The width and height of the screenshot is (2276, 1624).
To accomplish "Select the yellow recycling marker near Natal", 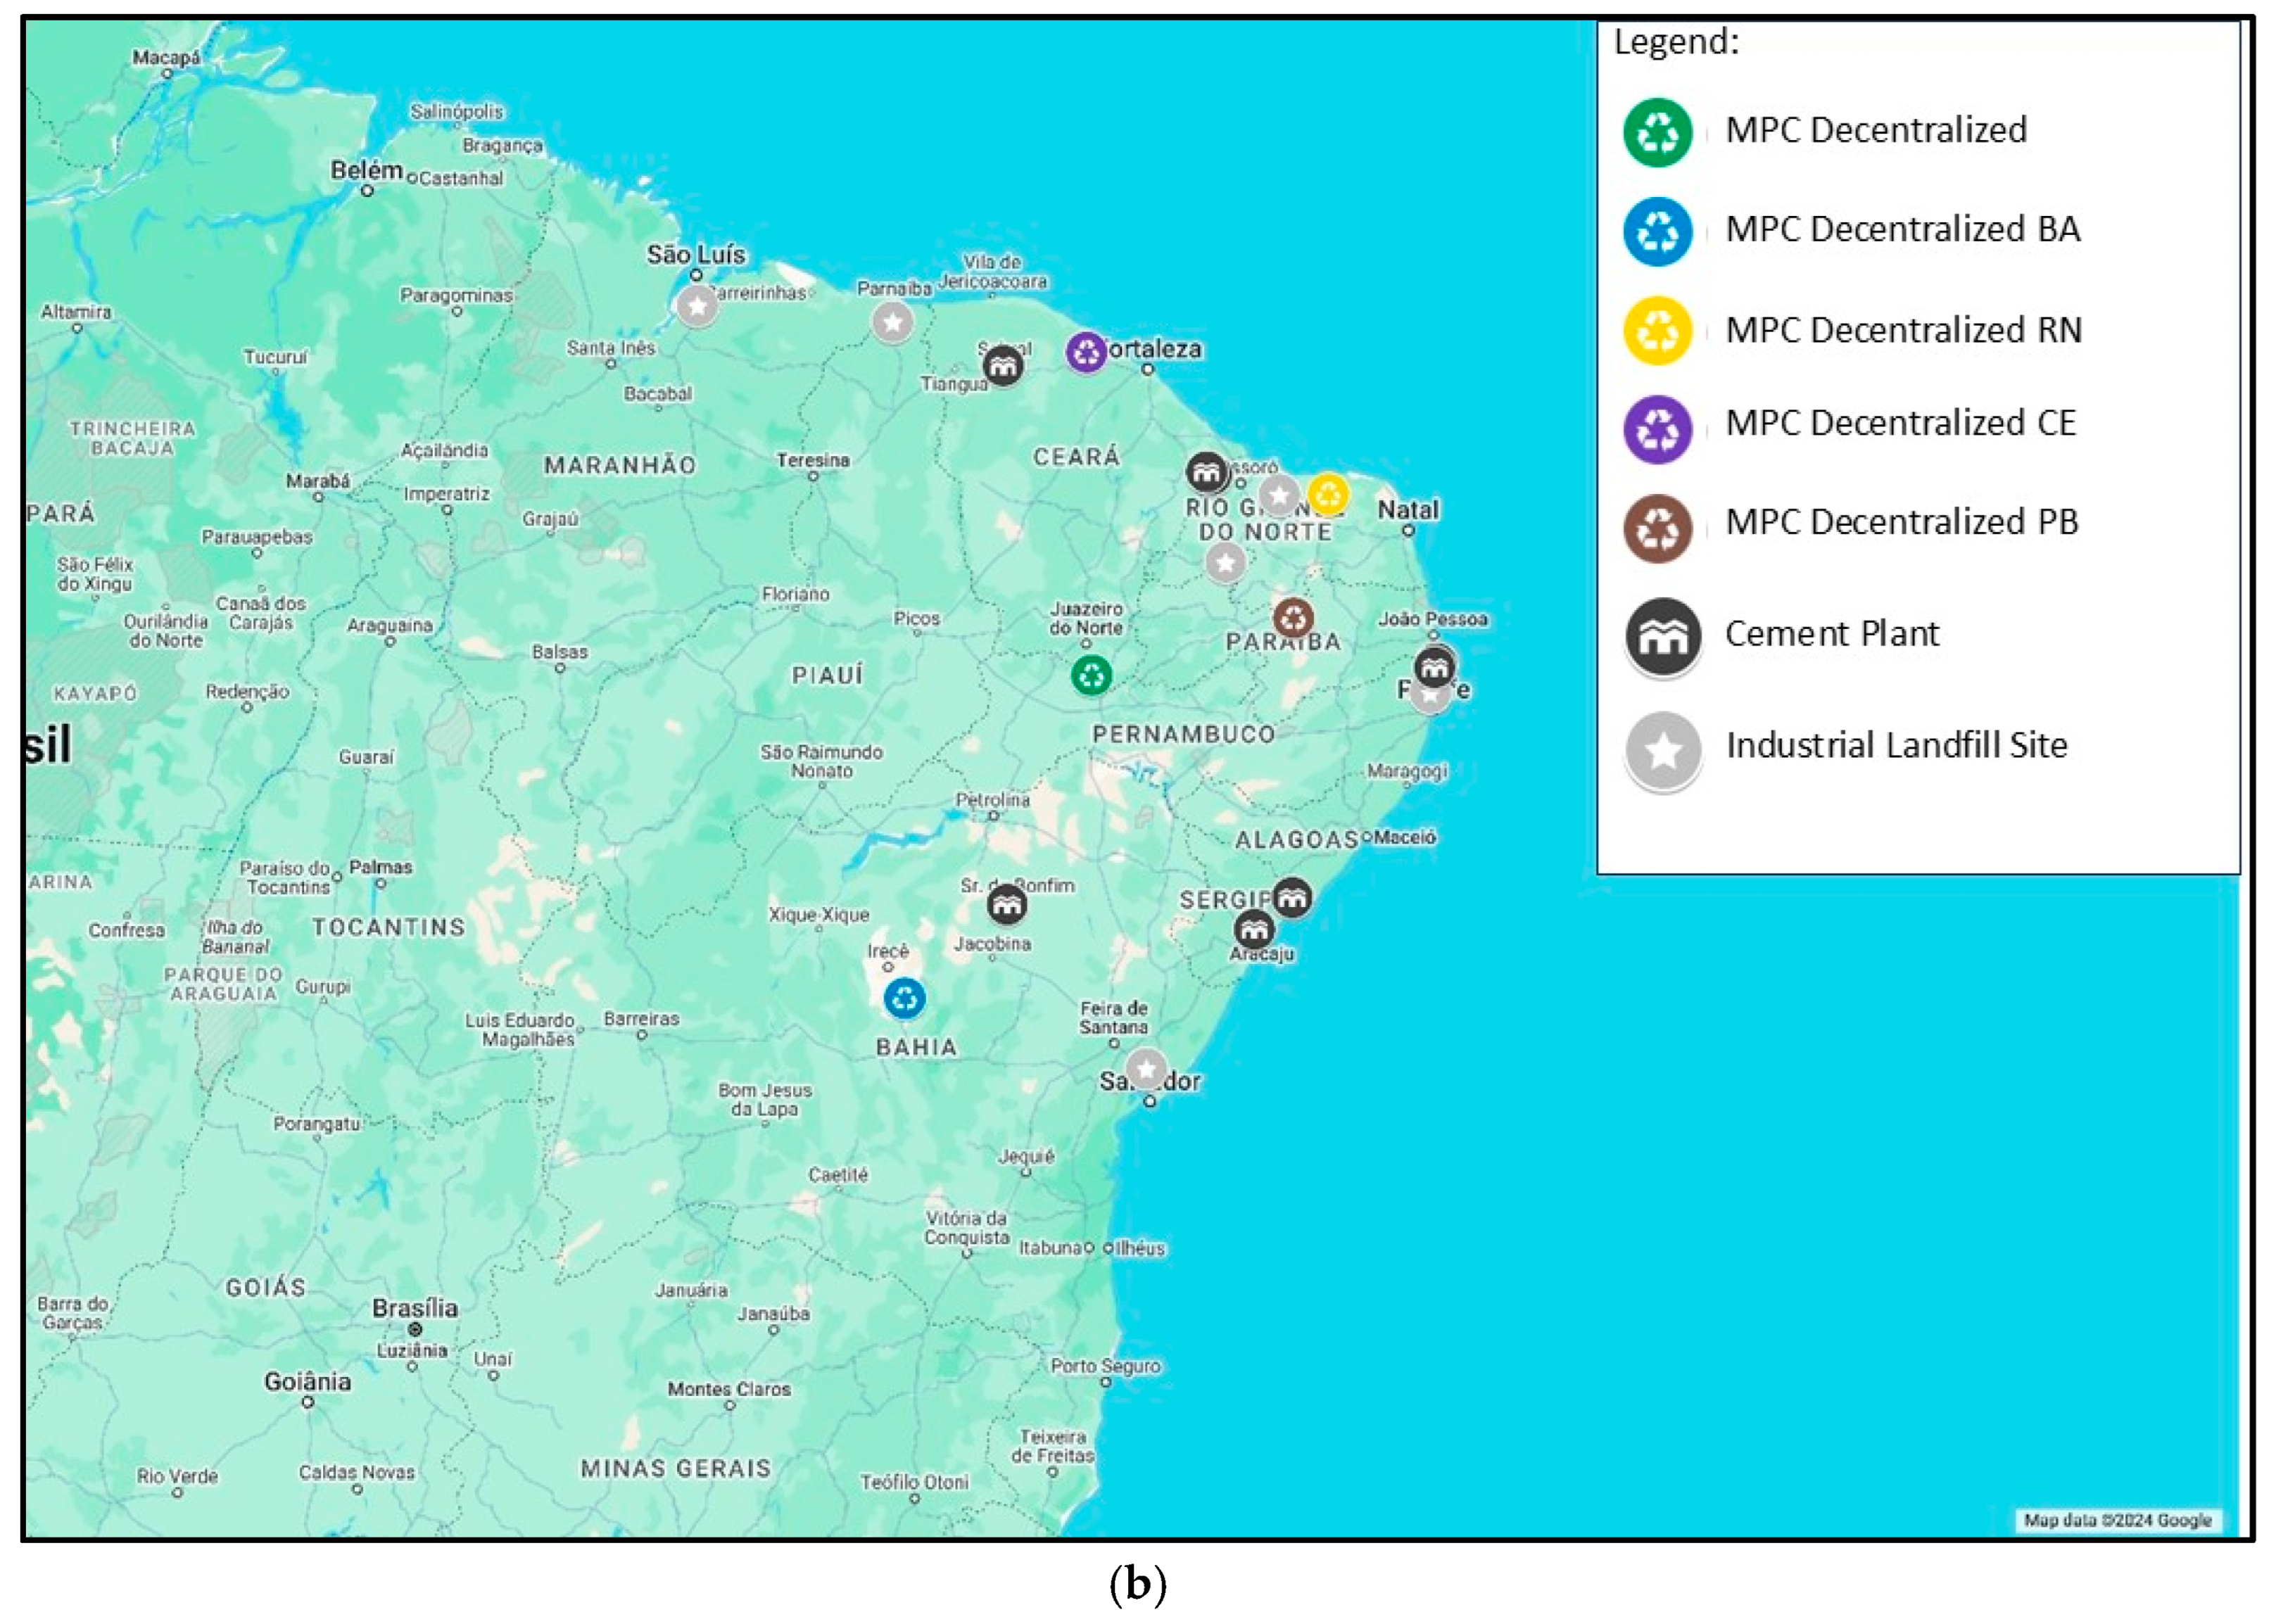I will pyautogui.click(x=1328, y=494).
